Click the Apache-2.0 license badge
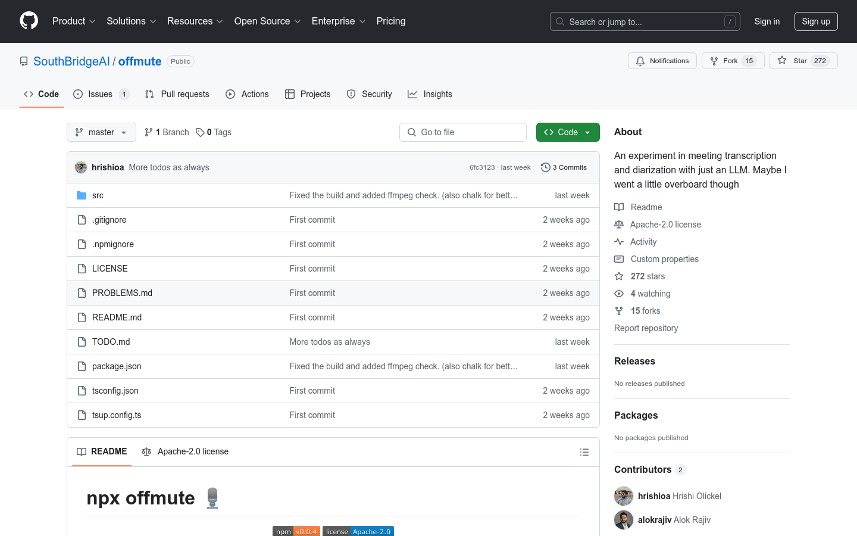 pos(358,531)
